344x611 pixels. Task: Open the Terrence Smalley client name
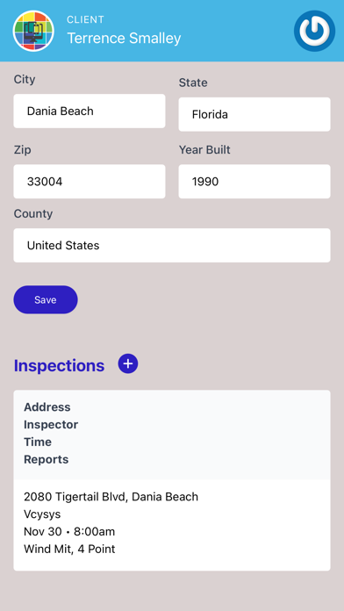[124, 39]
